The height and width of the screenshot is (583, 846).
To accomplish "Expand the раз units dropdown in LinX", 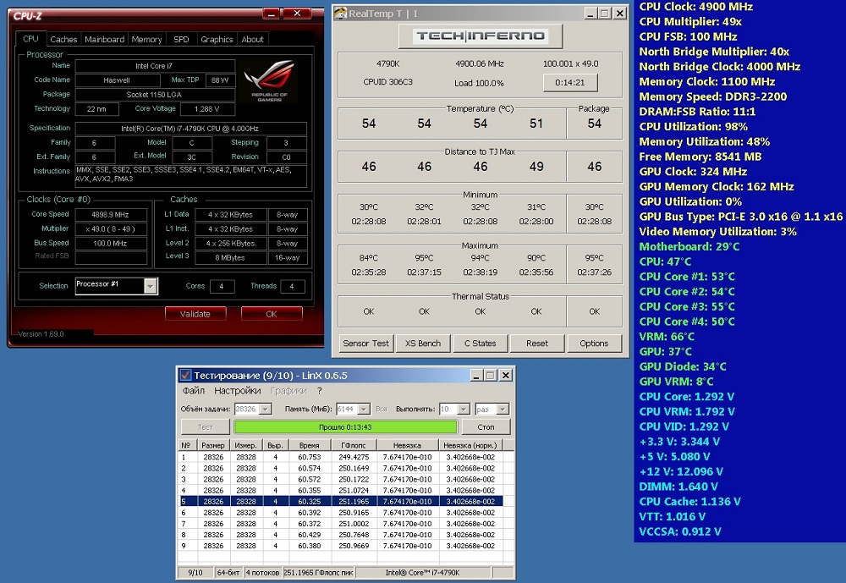I will (503, 410).
